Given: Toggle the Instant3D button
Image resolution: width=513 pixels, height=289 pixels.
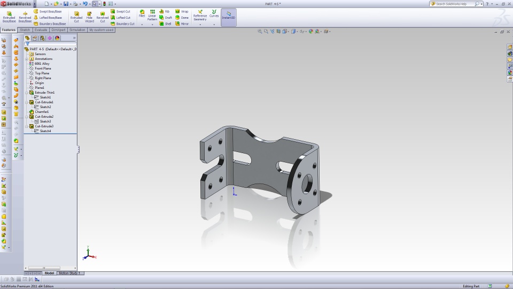Looking at the screenshot, I should [x=229, y=17].
